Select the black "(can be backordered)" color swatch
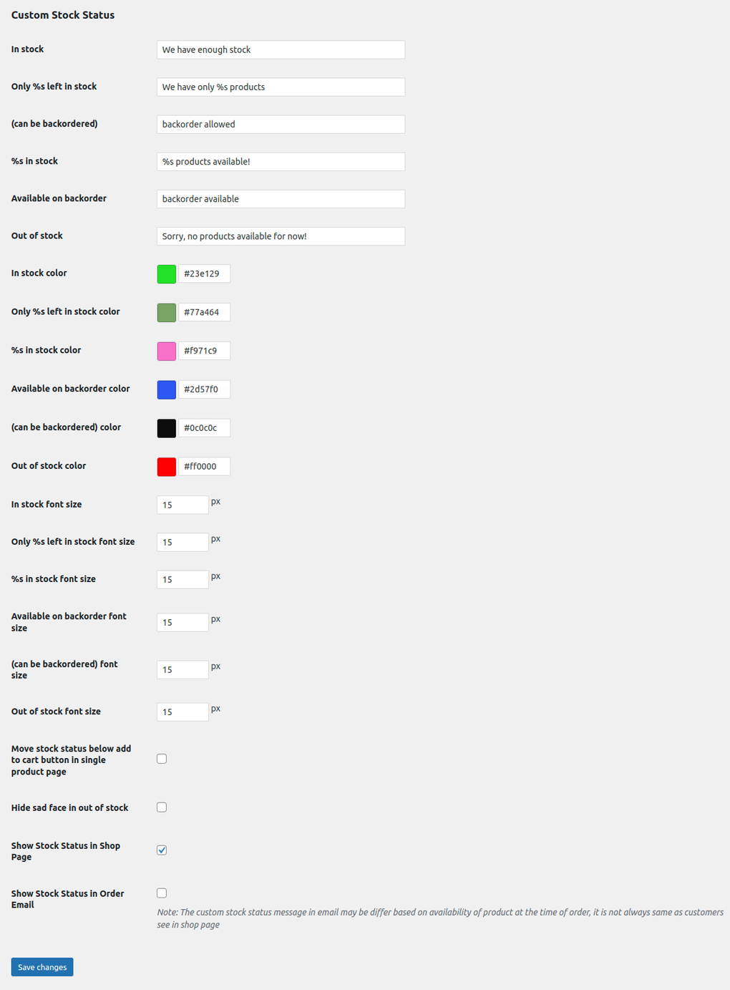730x990 pixels. [x=166, y=427]
